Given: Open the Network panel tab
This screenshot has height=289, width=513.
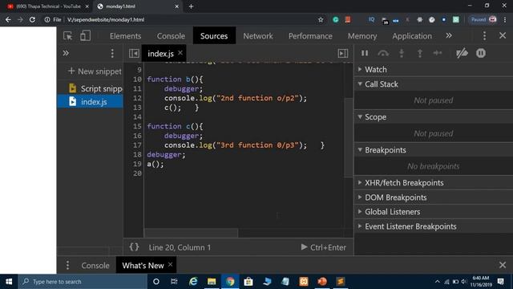Looking at the screenshot, I should click(x=258, y=36).
